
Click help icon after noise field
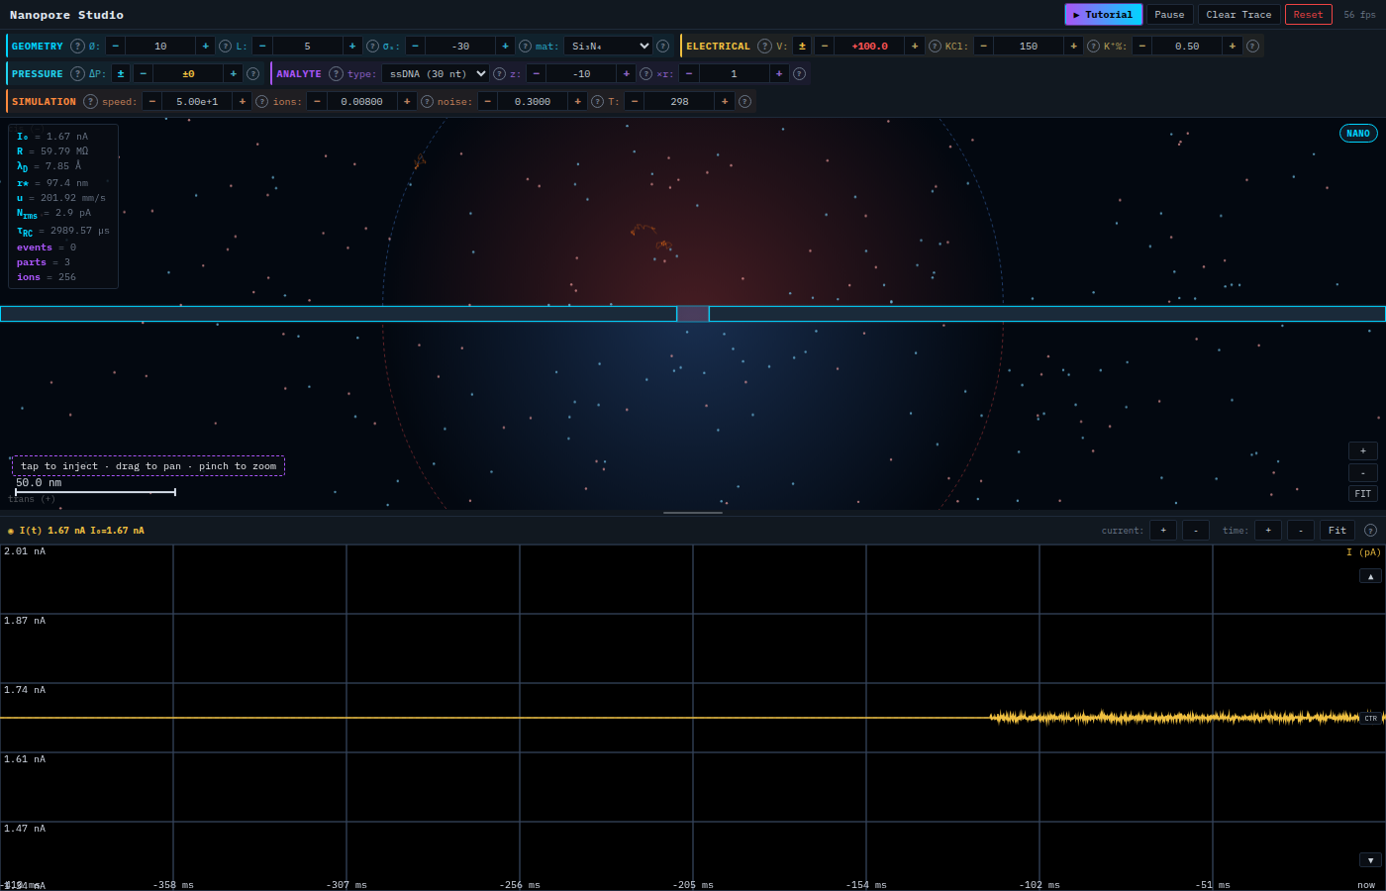click(x=597, y=101)
